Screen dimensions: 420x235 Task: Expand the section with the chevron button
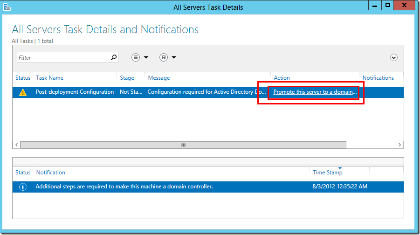click(394, 57)
